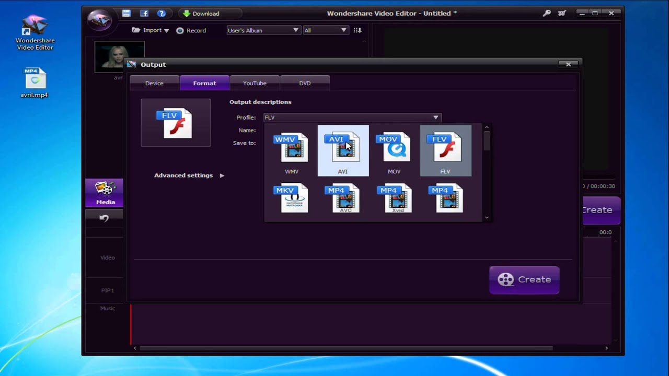The width and height of the screenshot is (669, 376).
Task: Expand Advanced settings
Action: pos(189,175)
